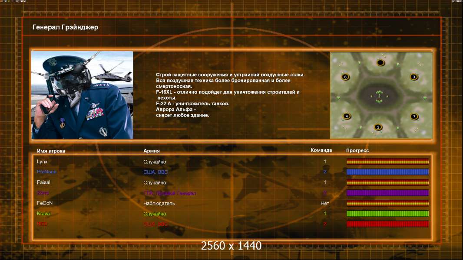Click the 'Прогресс' column header

pyautogui.click(x=357, y=150)
